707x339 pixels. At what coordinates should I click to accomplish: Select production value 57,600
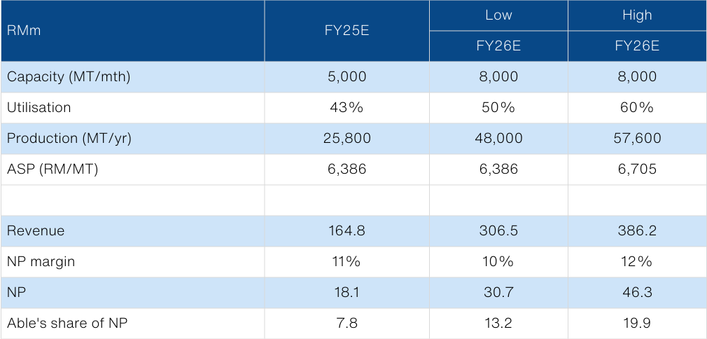coord(636,139)
